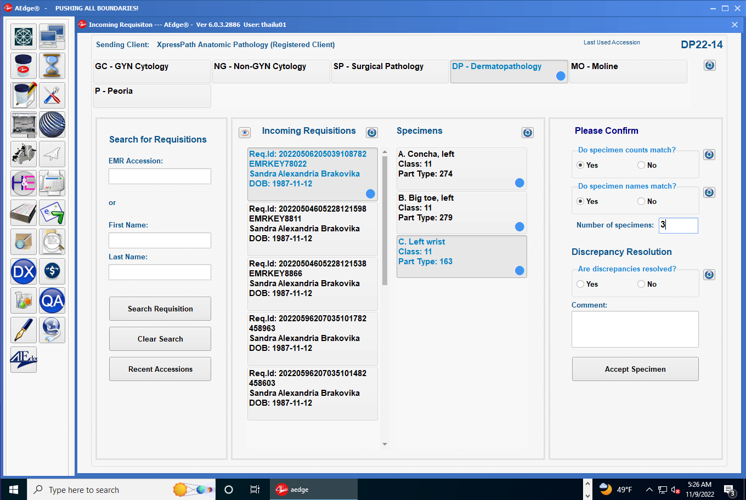Viewport: 746px width, 500px height.
Task: Open the QA quality assurance icon
Action: 52,300
